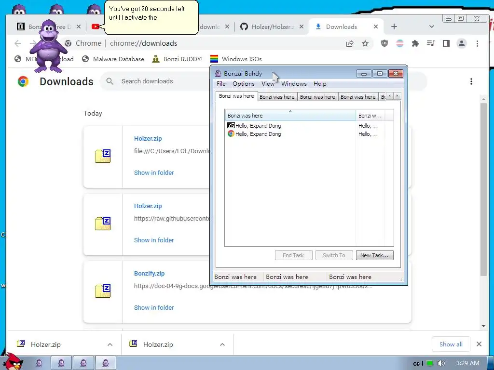Expand first Holzer.zip options in download shelf
This screenshot has width=494, height=370.
(110, 344)
